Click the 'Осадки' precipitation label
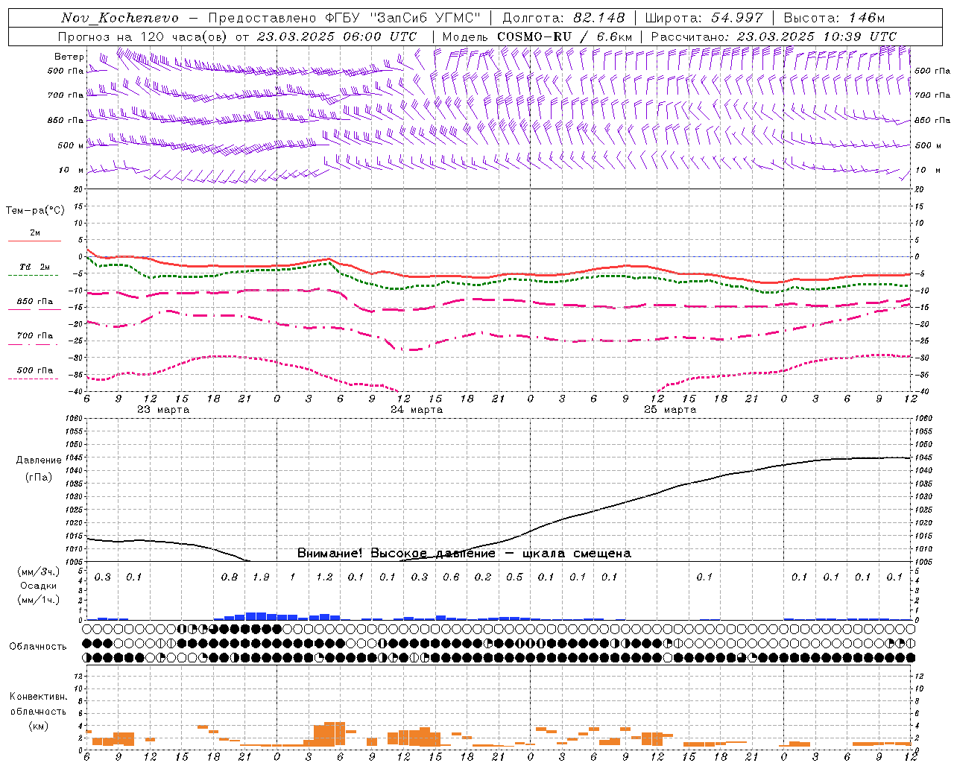 point(39,586)
